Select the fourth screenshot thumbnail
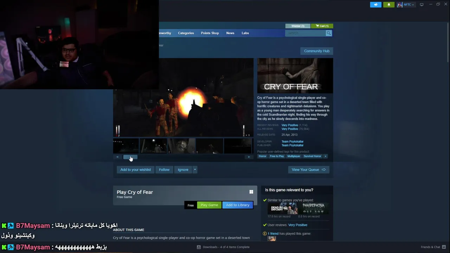Screen dimensions: 450x253 (x=210, y=146)
